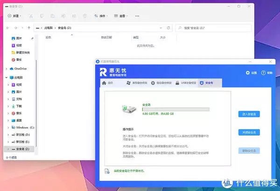Click the 安全岛 capacity usage bar

[x=176, y=109]
